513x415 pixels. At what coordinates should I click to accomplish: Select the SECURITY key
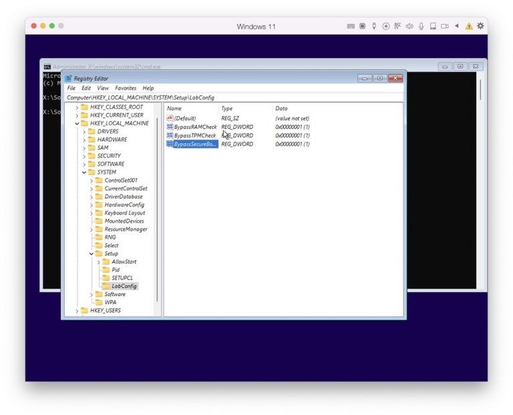(x=109, y=156)
